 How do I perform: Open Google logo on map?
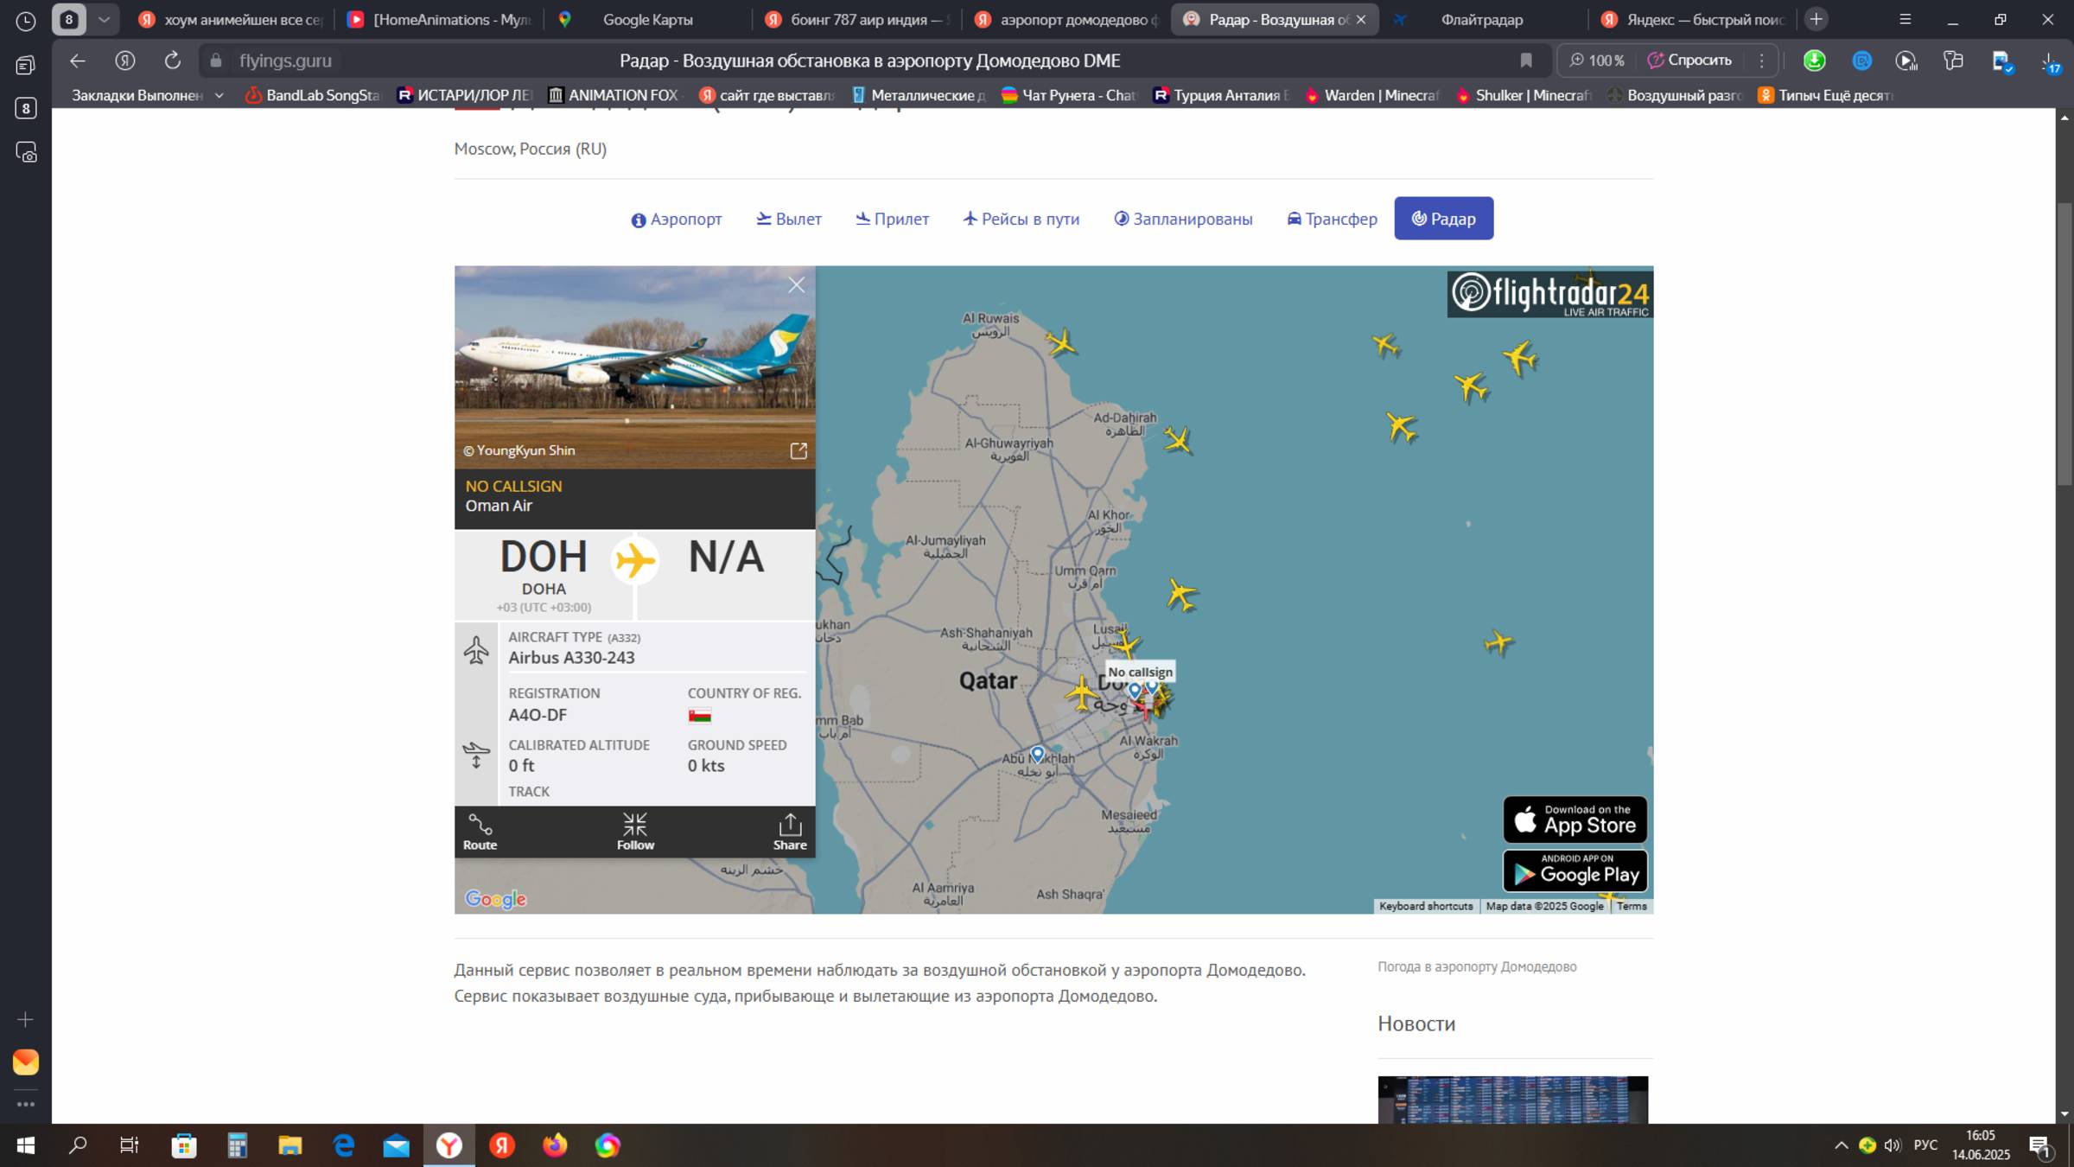(x=495, y=899)
